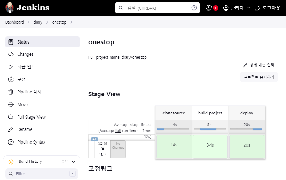Open 구성 configuration in the sidebar
286x180 pixels.
42,80
